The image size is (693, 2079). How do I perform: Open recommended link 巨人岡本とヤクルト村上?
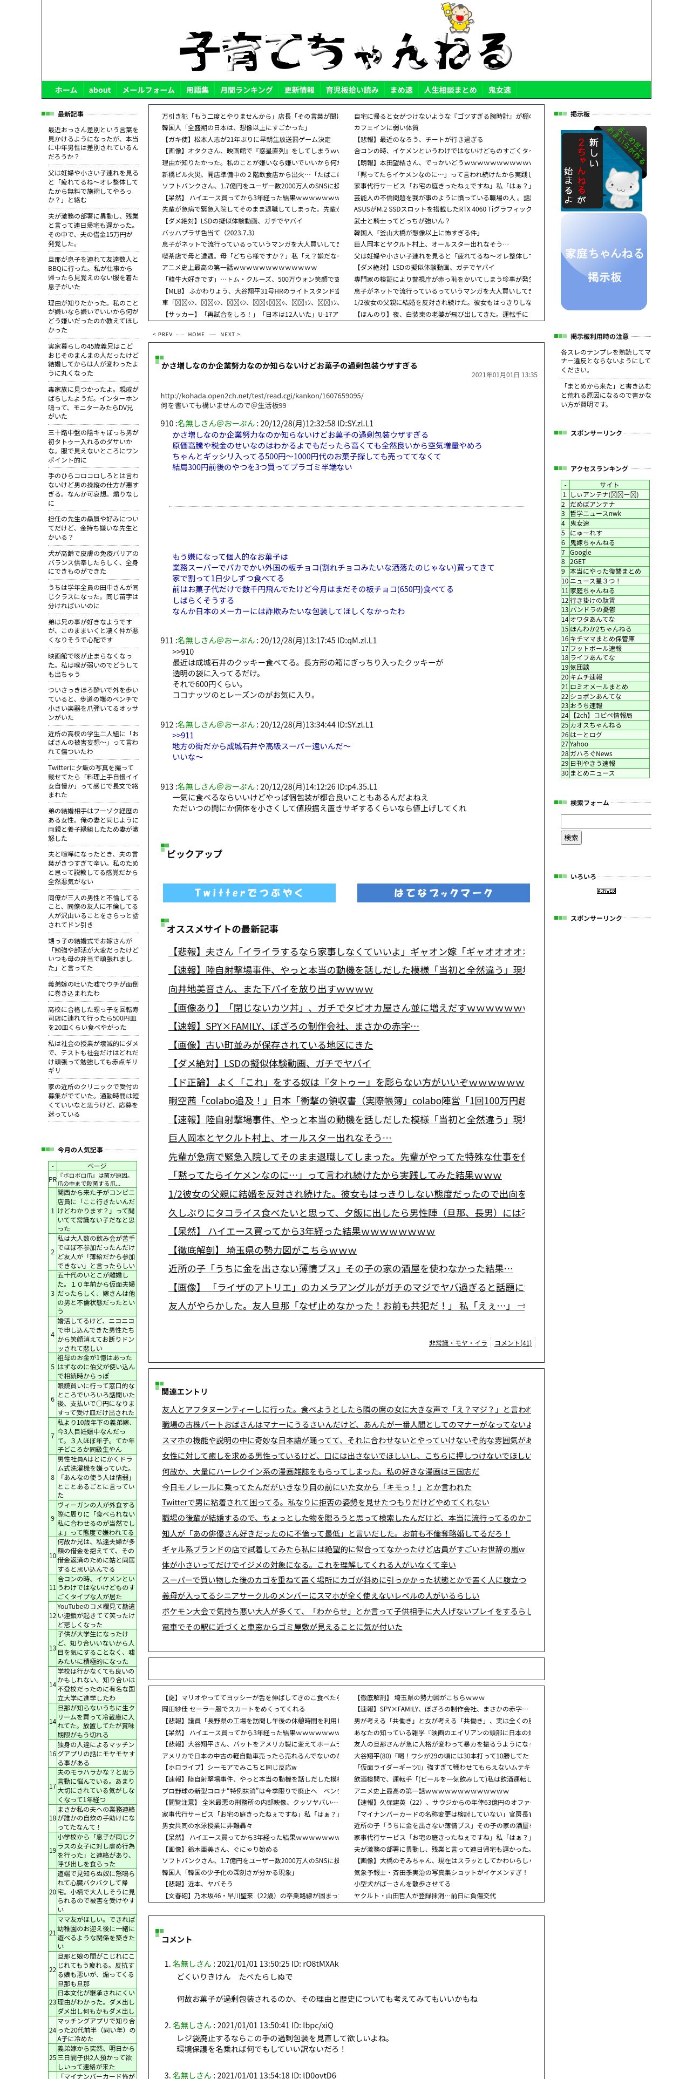pos(279,1138)
